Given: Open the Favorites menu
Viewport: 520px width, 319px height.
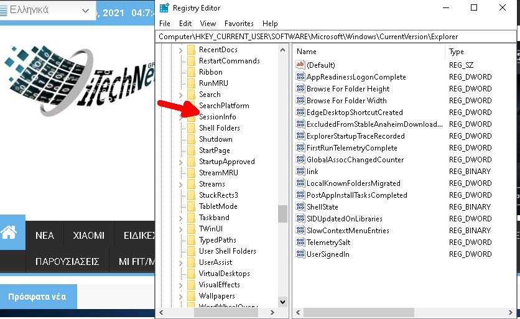Looking at the screenshot, I should (x=239, y=24).
